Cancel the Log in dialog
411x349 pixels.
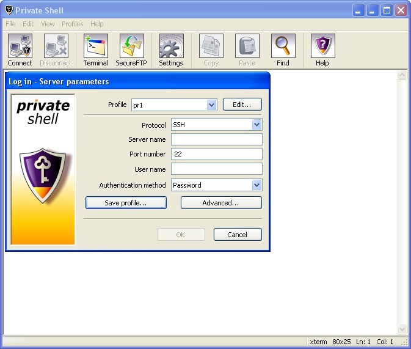pos(238,235)
